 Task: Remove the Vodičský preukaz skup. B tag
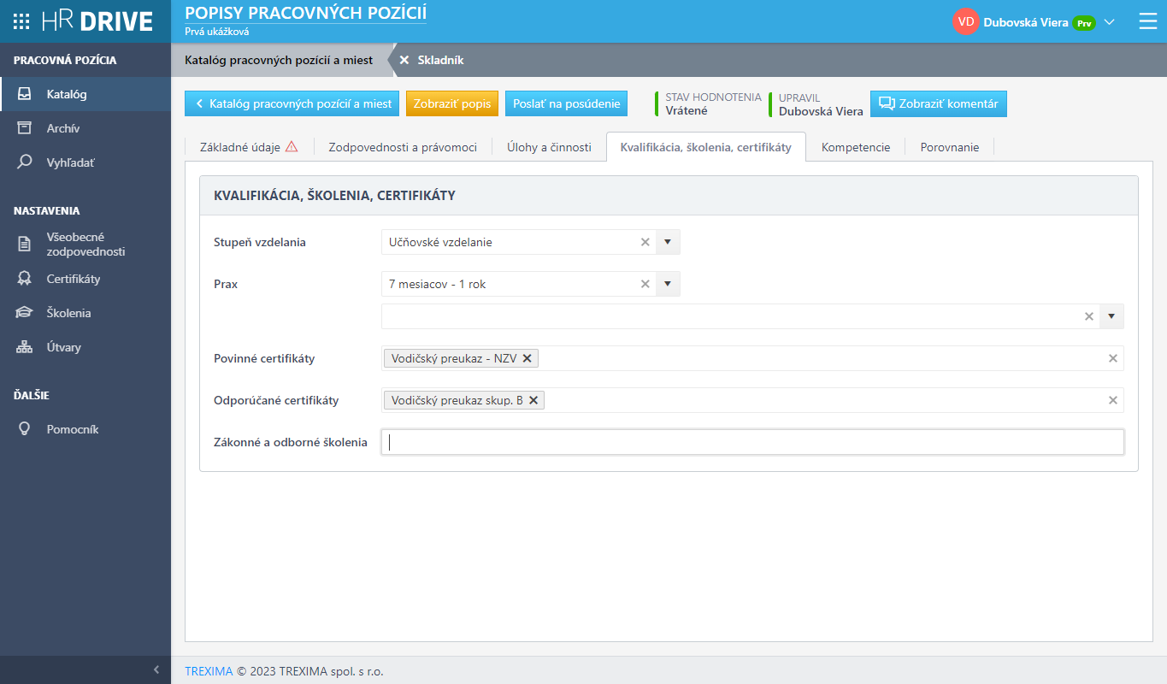533,400
